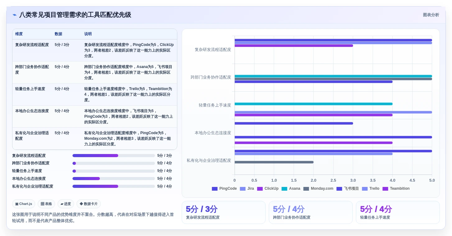The image size is (452, 236).
Task: Open the 跨部门业务协作适配度 data card
Action: click(x=311, y=212)
